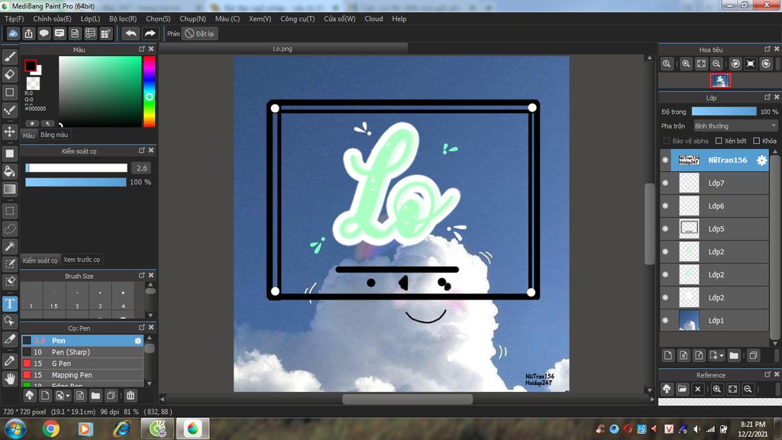Open the Pen brush settings gear

[137, 341]
